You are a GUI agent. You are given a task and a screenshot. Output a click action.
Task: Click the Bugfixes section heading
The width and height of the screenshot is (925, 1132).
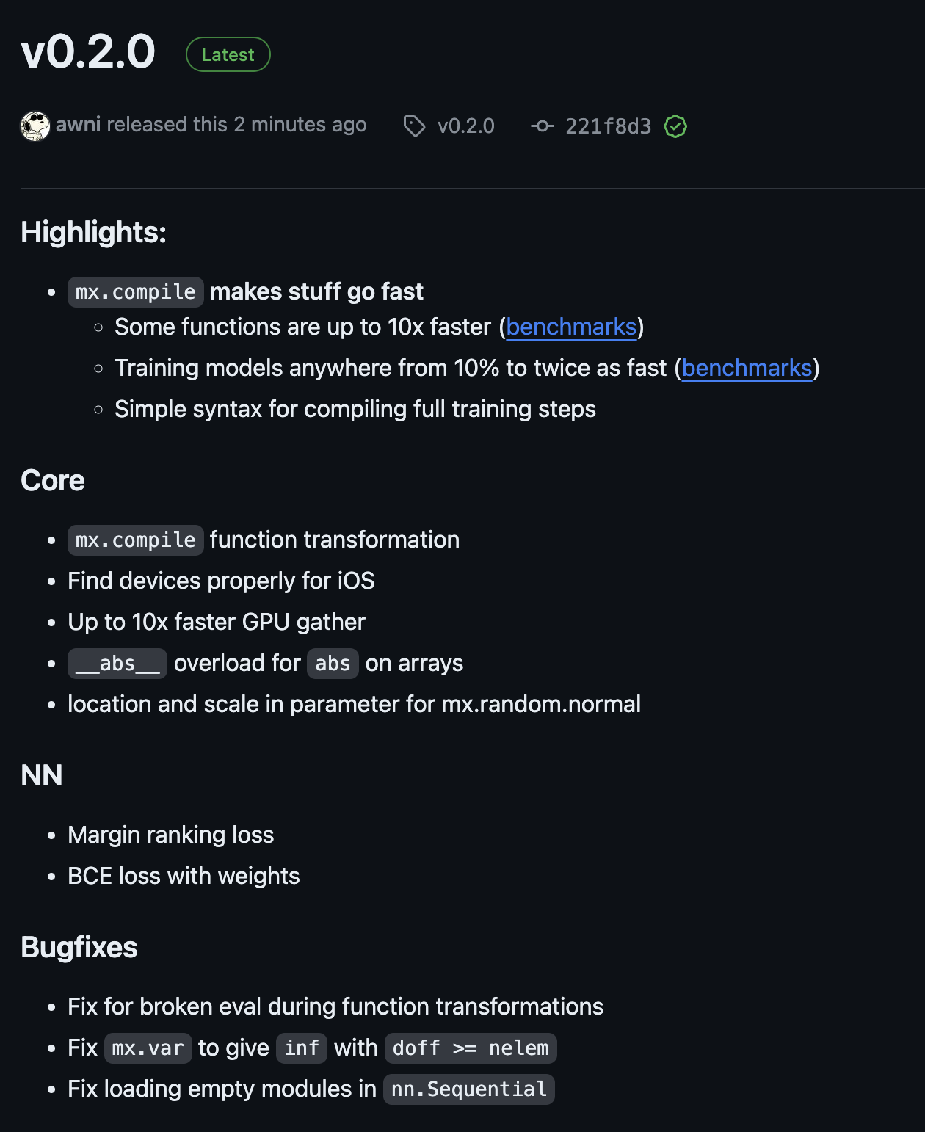click(79, 947)
